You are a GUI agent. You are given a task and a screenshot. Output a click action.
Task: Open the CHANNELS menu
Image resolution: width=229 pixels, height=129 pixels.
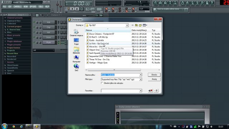coord(18,6)
